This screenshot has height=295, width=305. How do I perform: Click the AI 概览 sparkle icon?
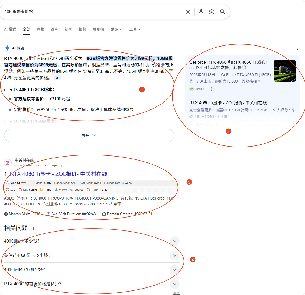[7, 48]
